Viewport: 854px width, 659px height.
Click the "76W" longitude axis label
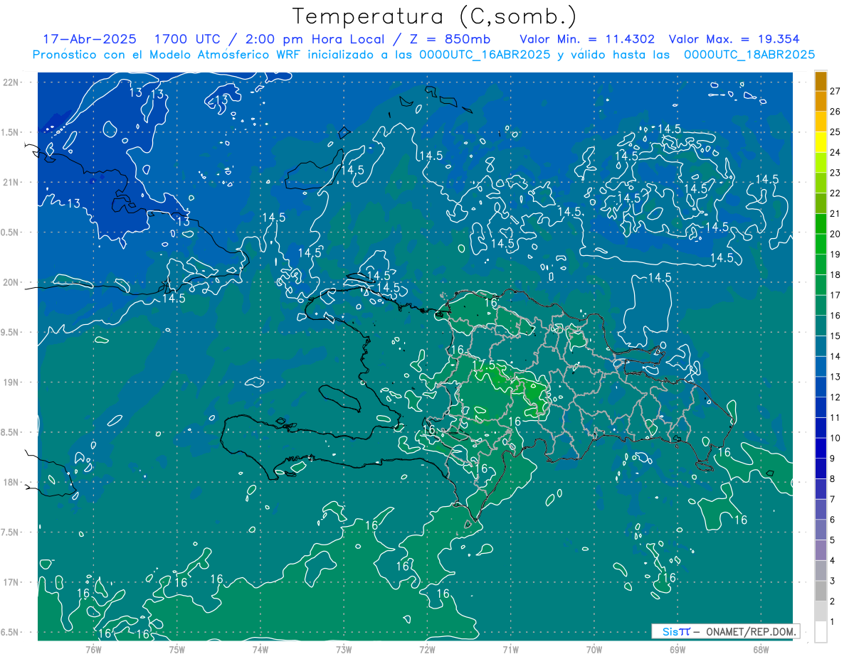tap(93, 649)
